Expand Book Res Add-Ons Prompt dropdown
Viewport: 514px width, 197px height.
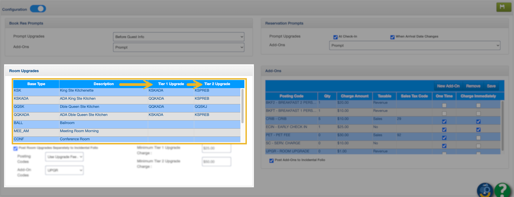tap(178, 47)
